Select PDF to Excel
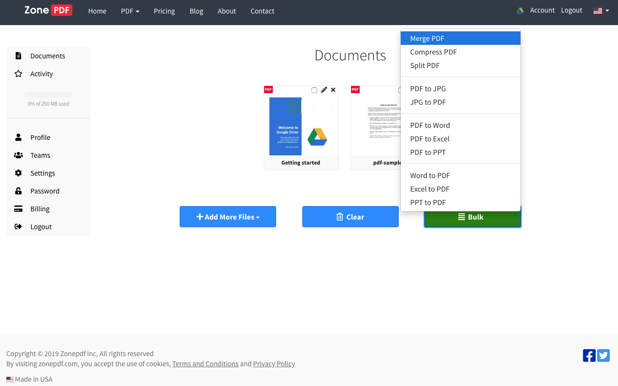 coord(461,138)
